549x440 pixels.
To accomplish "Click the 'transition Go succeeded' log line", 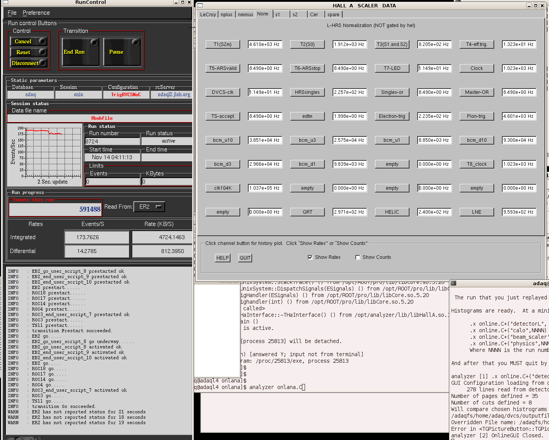I will (63, 406).
